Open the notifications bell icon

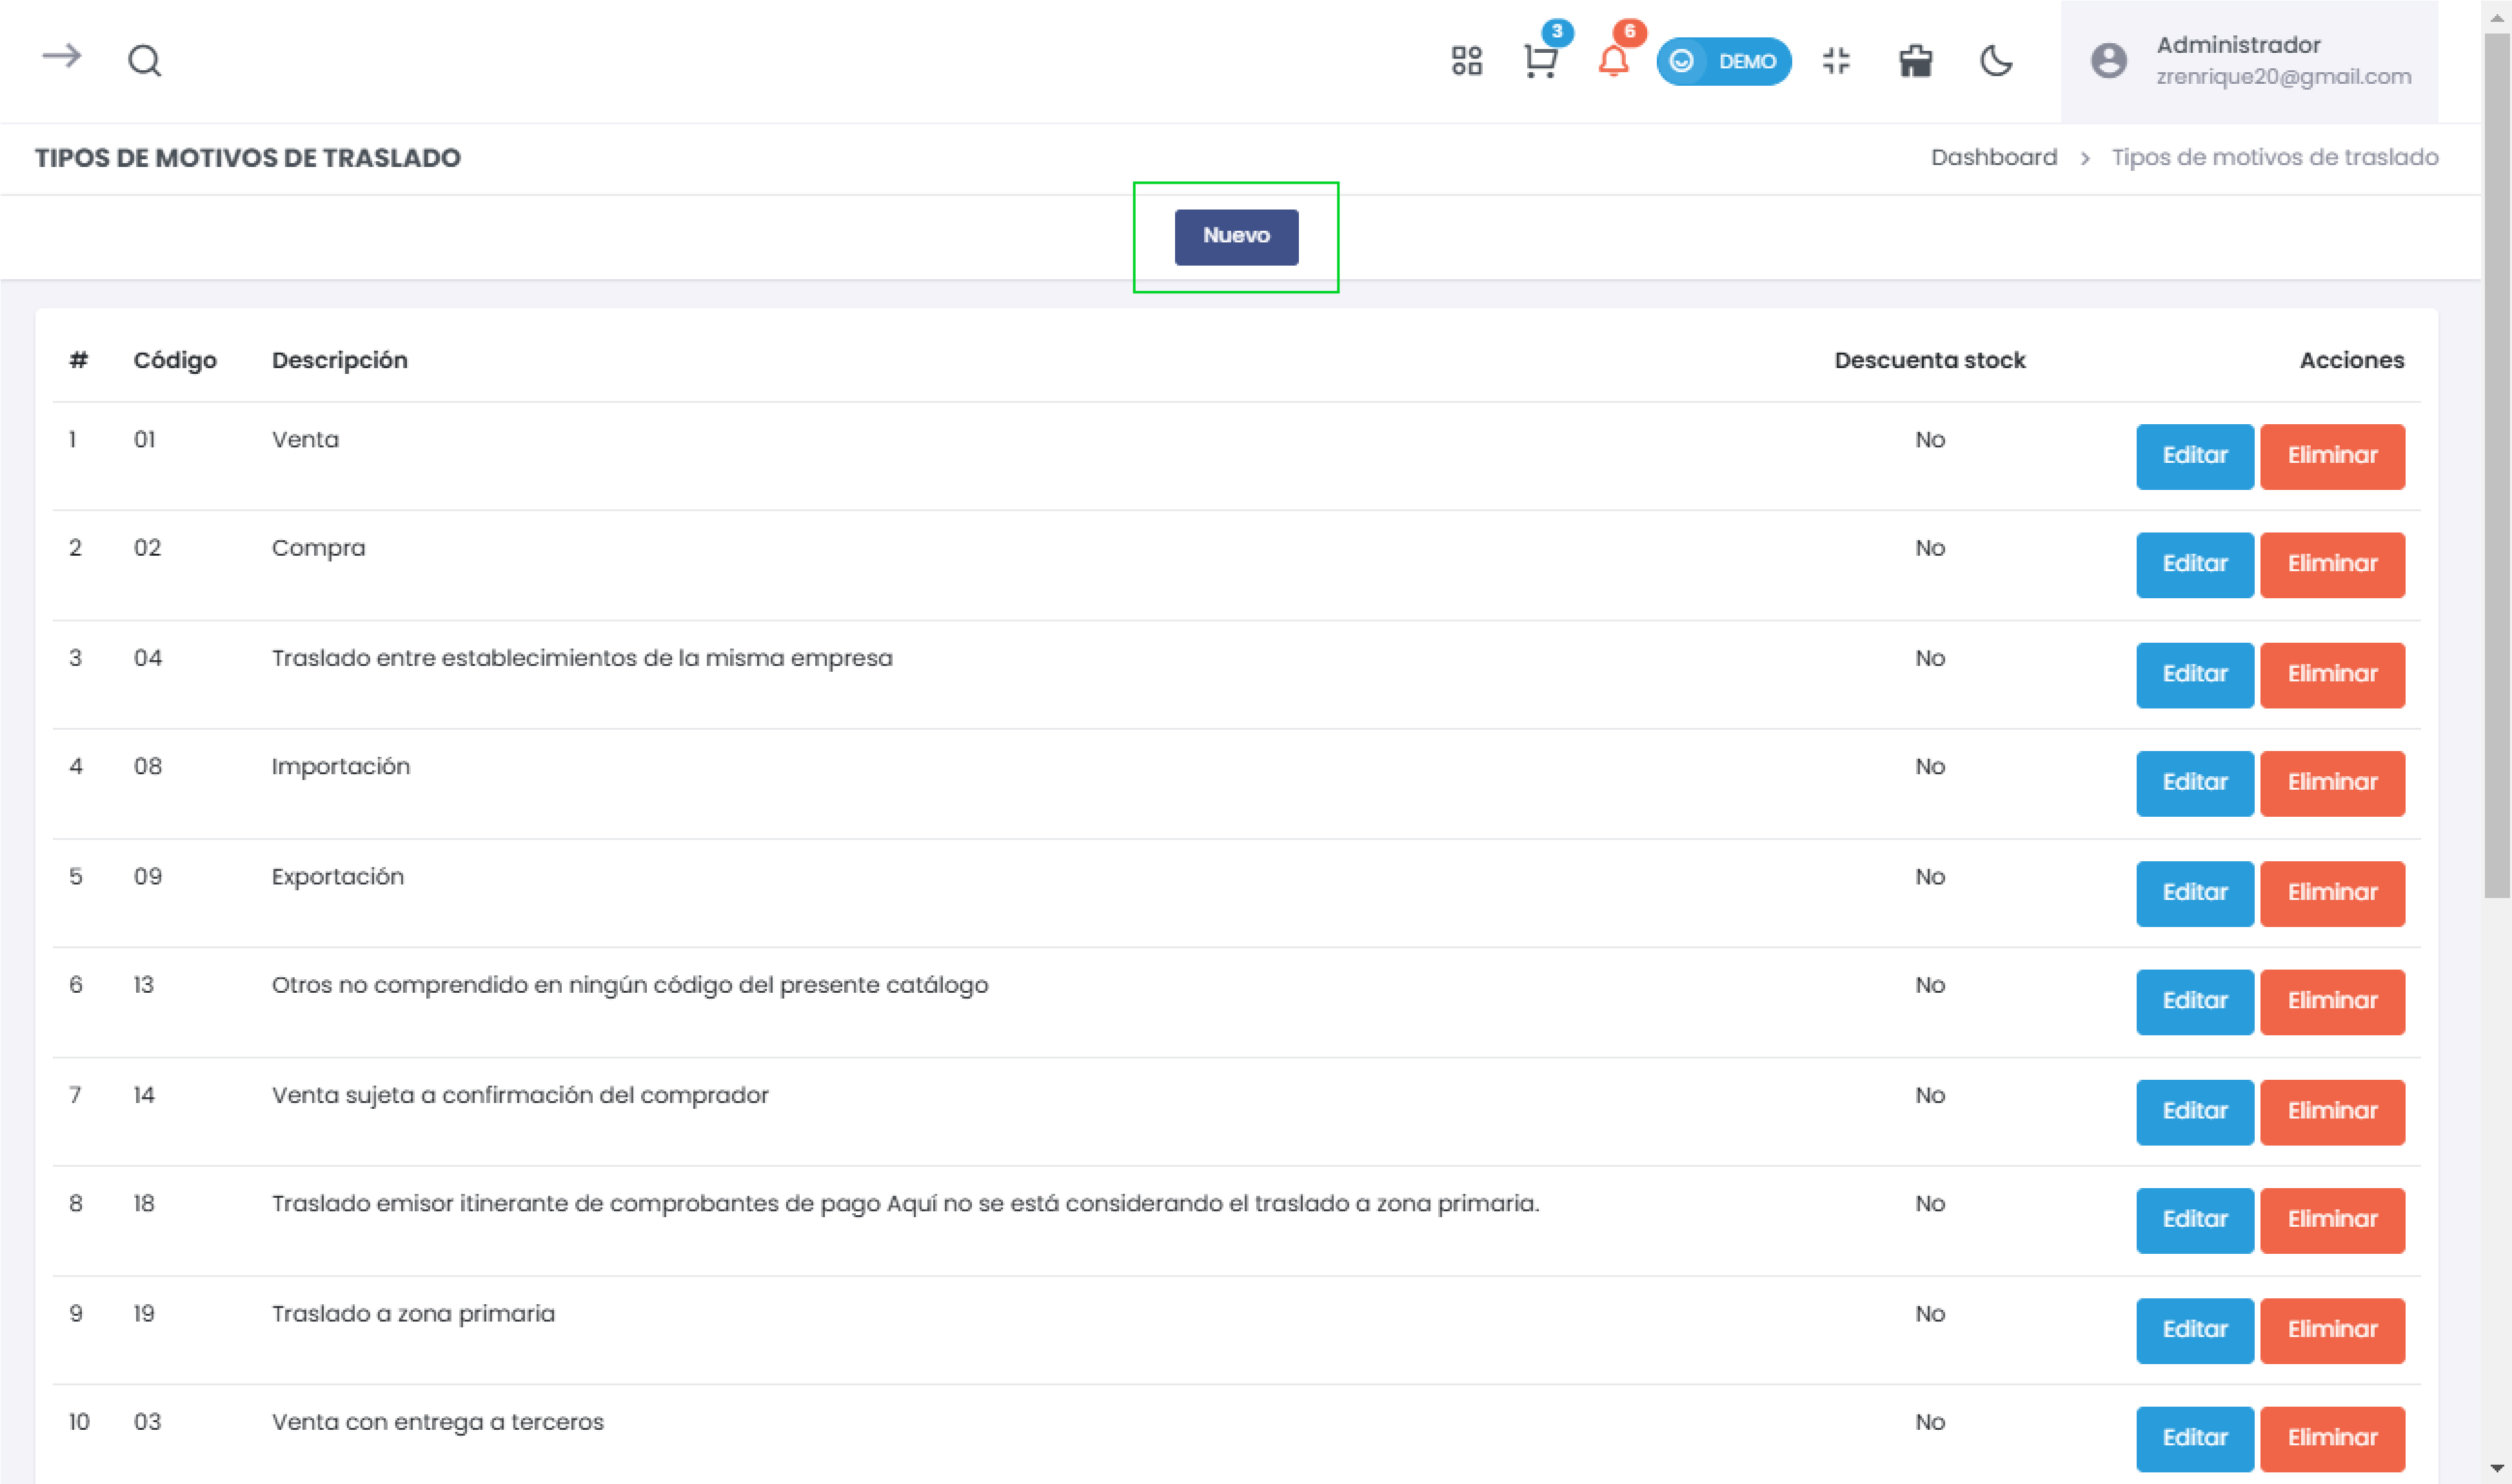tap(1612, 61)
